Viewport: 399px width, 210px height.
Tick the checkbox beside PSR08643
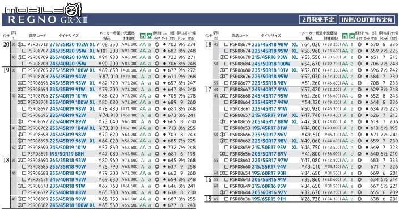click(x=227, y=179)
